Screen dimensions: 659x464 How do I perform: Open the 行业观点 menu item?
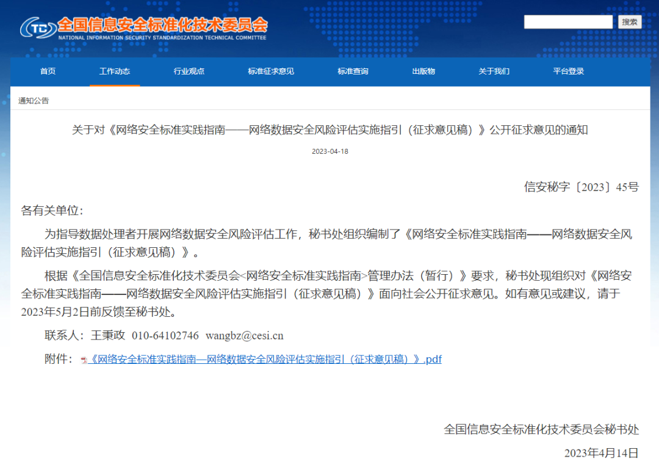tap(189, 71)
